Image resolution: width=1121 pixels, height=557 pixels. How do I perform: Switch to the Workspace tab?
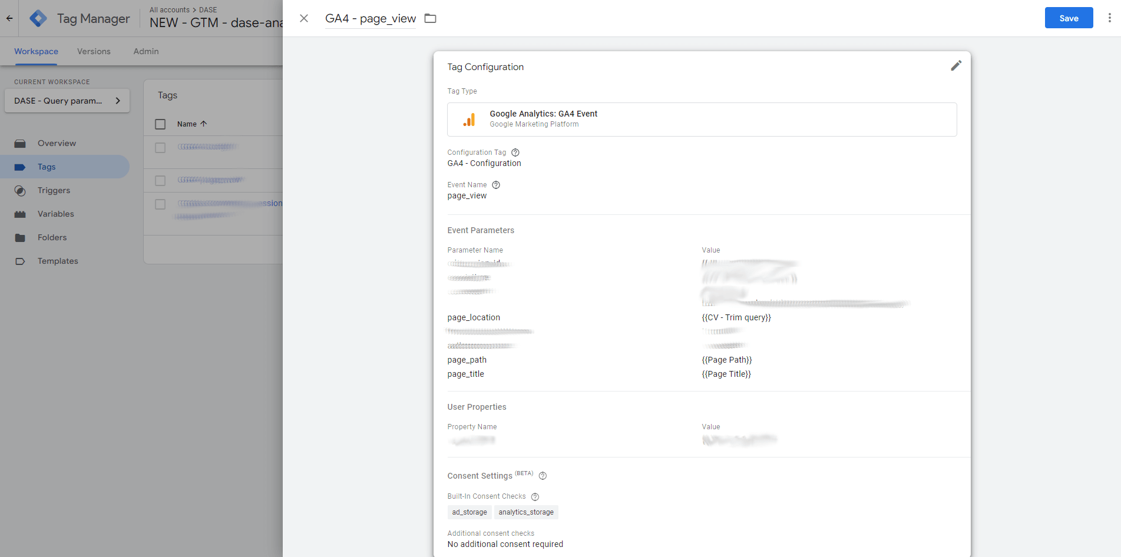coord(36,51)
